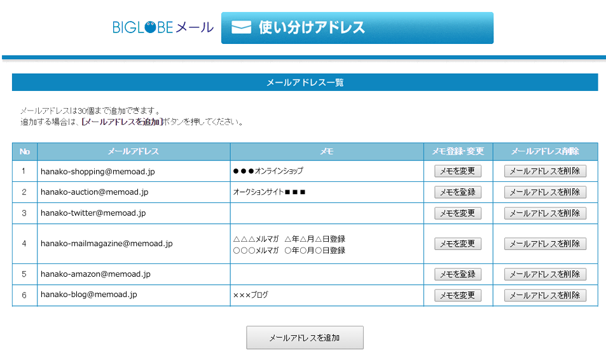Click the メールアドレスを追加 button
The height and width of the screenshot is (362, 606).
(x=305, y=338)
